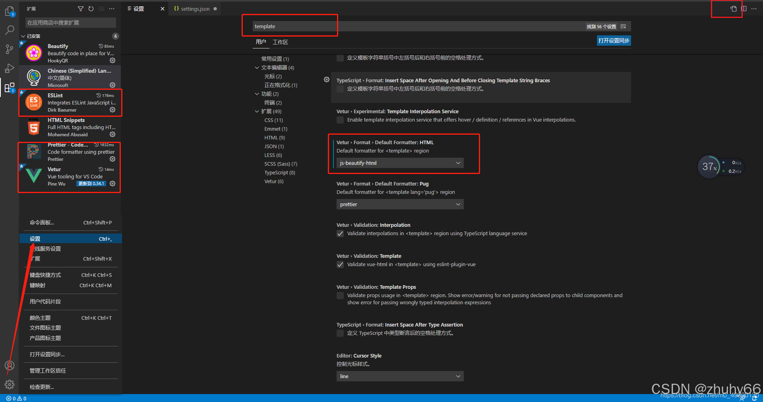The image size is (763, 402).
Task: Uncheck Vetur Validation Template checkbox
Action: click(340, 265)
